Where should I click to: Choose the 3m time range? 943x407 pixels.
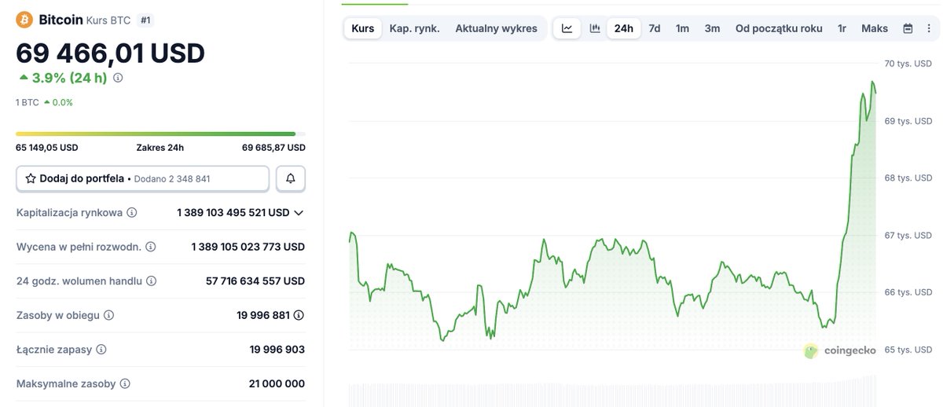[712, 28]
